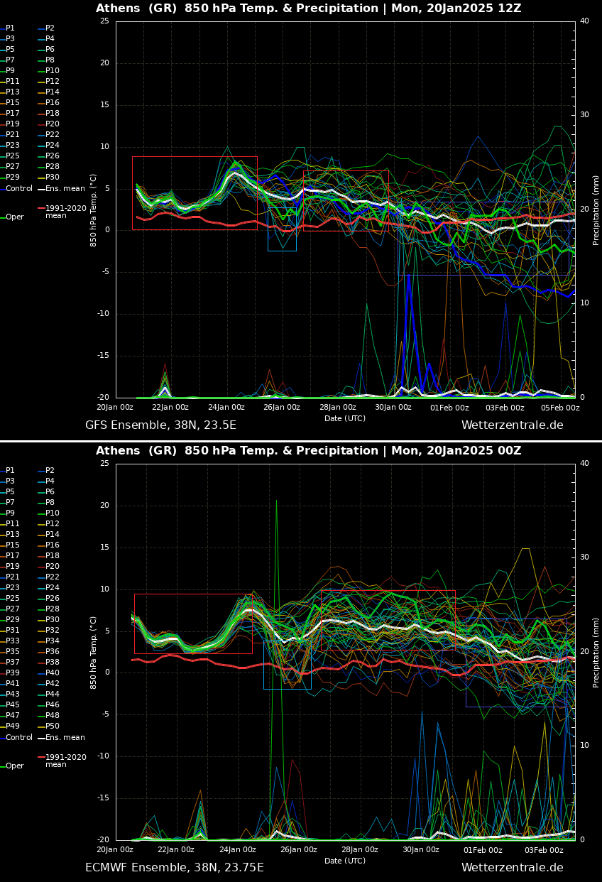
Task: Click the '05Feb 00z' tick on GFS chart
Action: coord(562,408)
